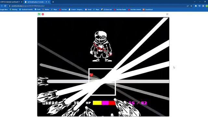Open the media control icon in toolbar
The width and height of the screenshot is (208, 117).
(199, 6)
